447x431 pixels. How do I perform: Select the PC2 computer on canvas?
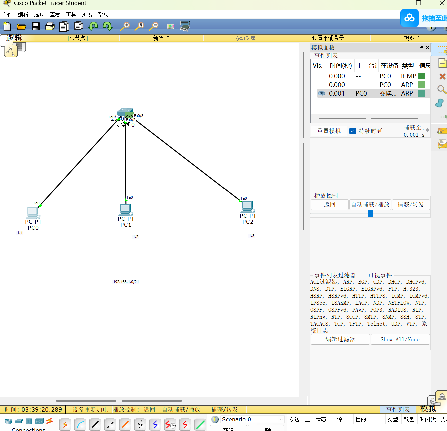pos(248,207)
